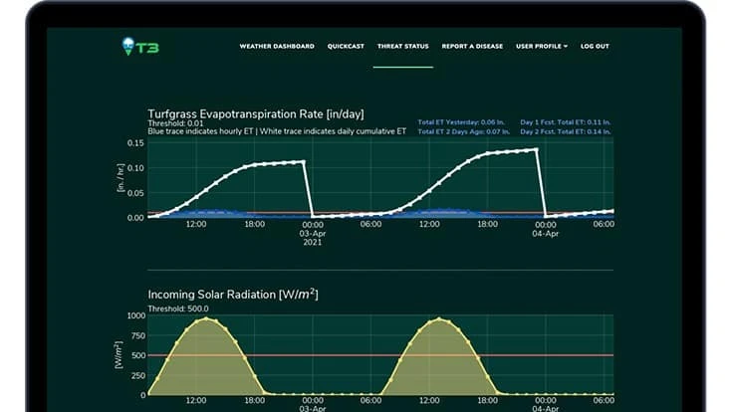Click the first solar radiation curve peak

pos(205,319)
